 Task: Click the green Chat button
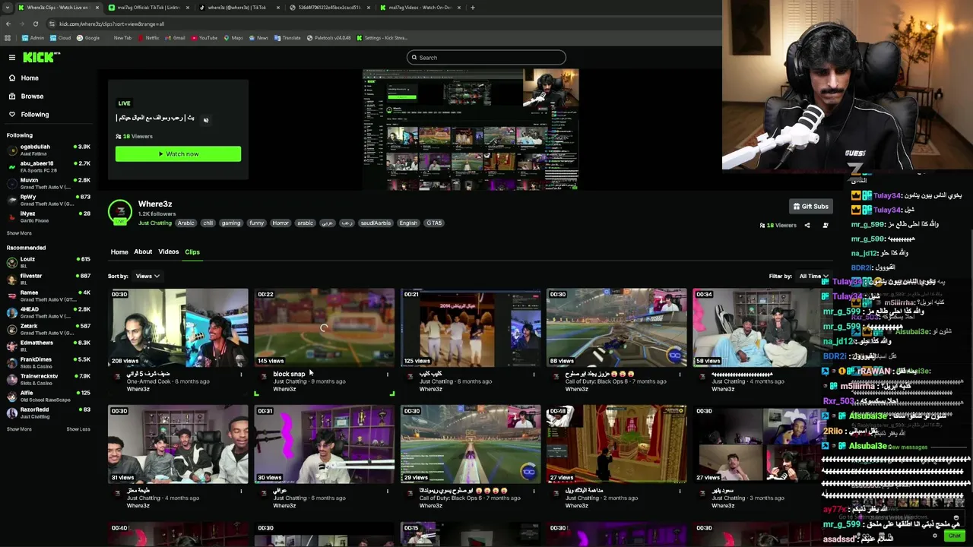955,536
